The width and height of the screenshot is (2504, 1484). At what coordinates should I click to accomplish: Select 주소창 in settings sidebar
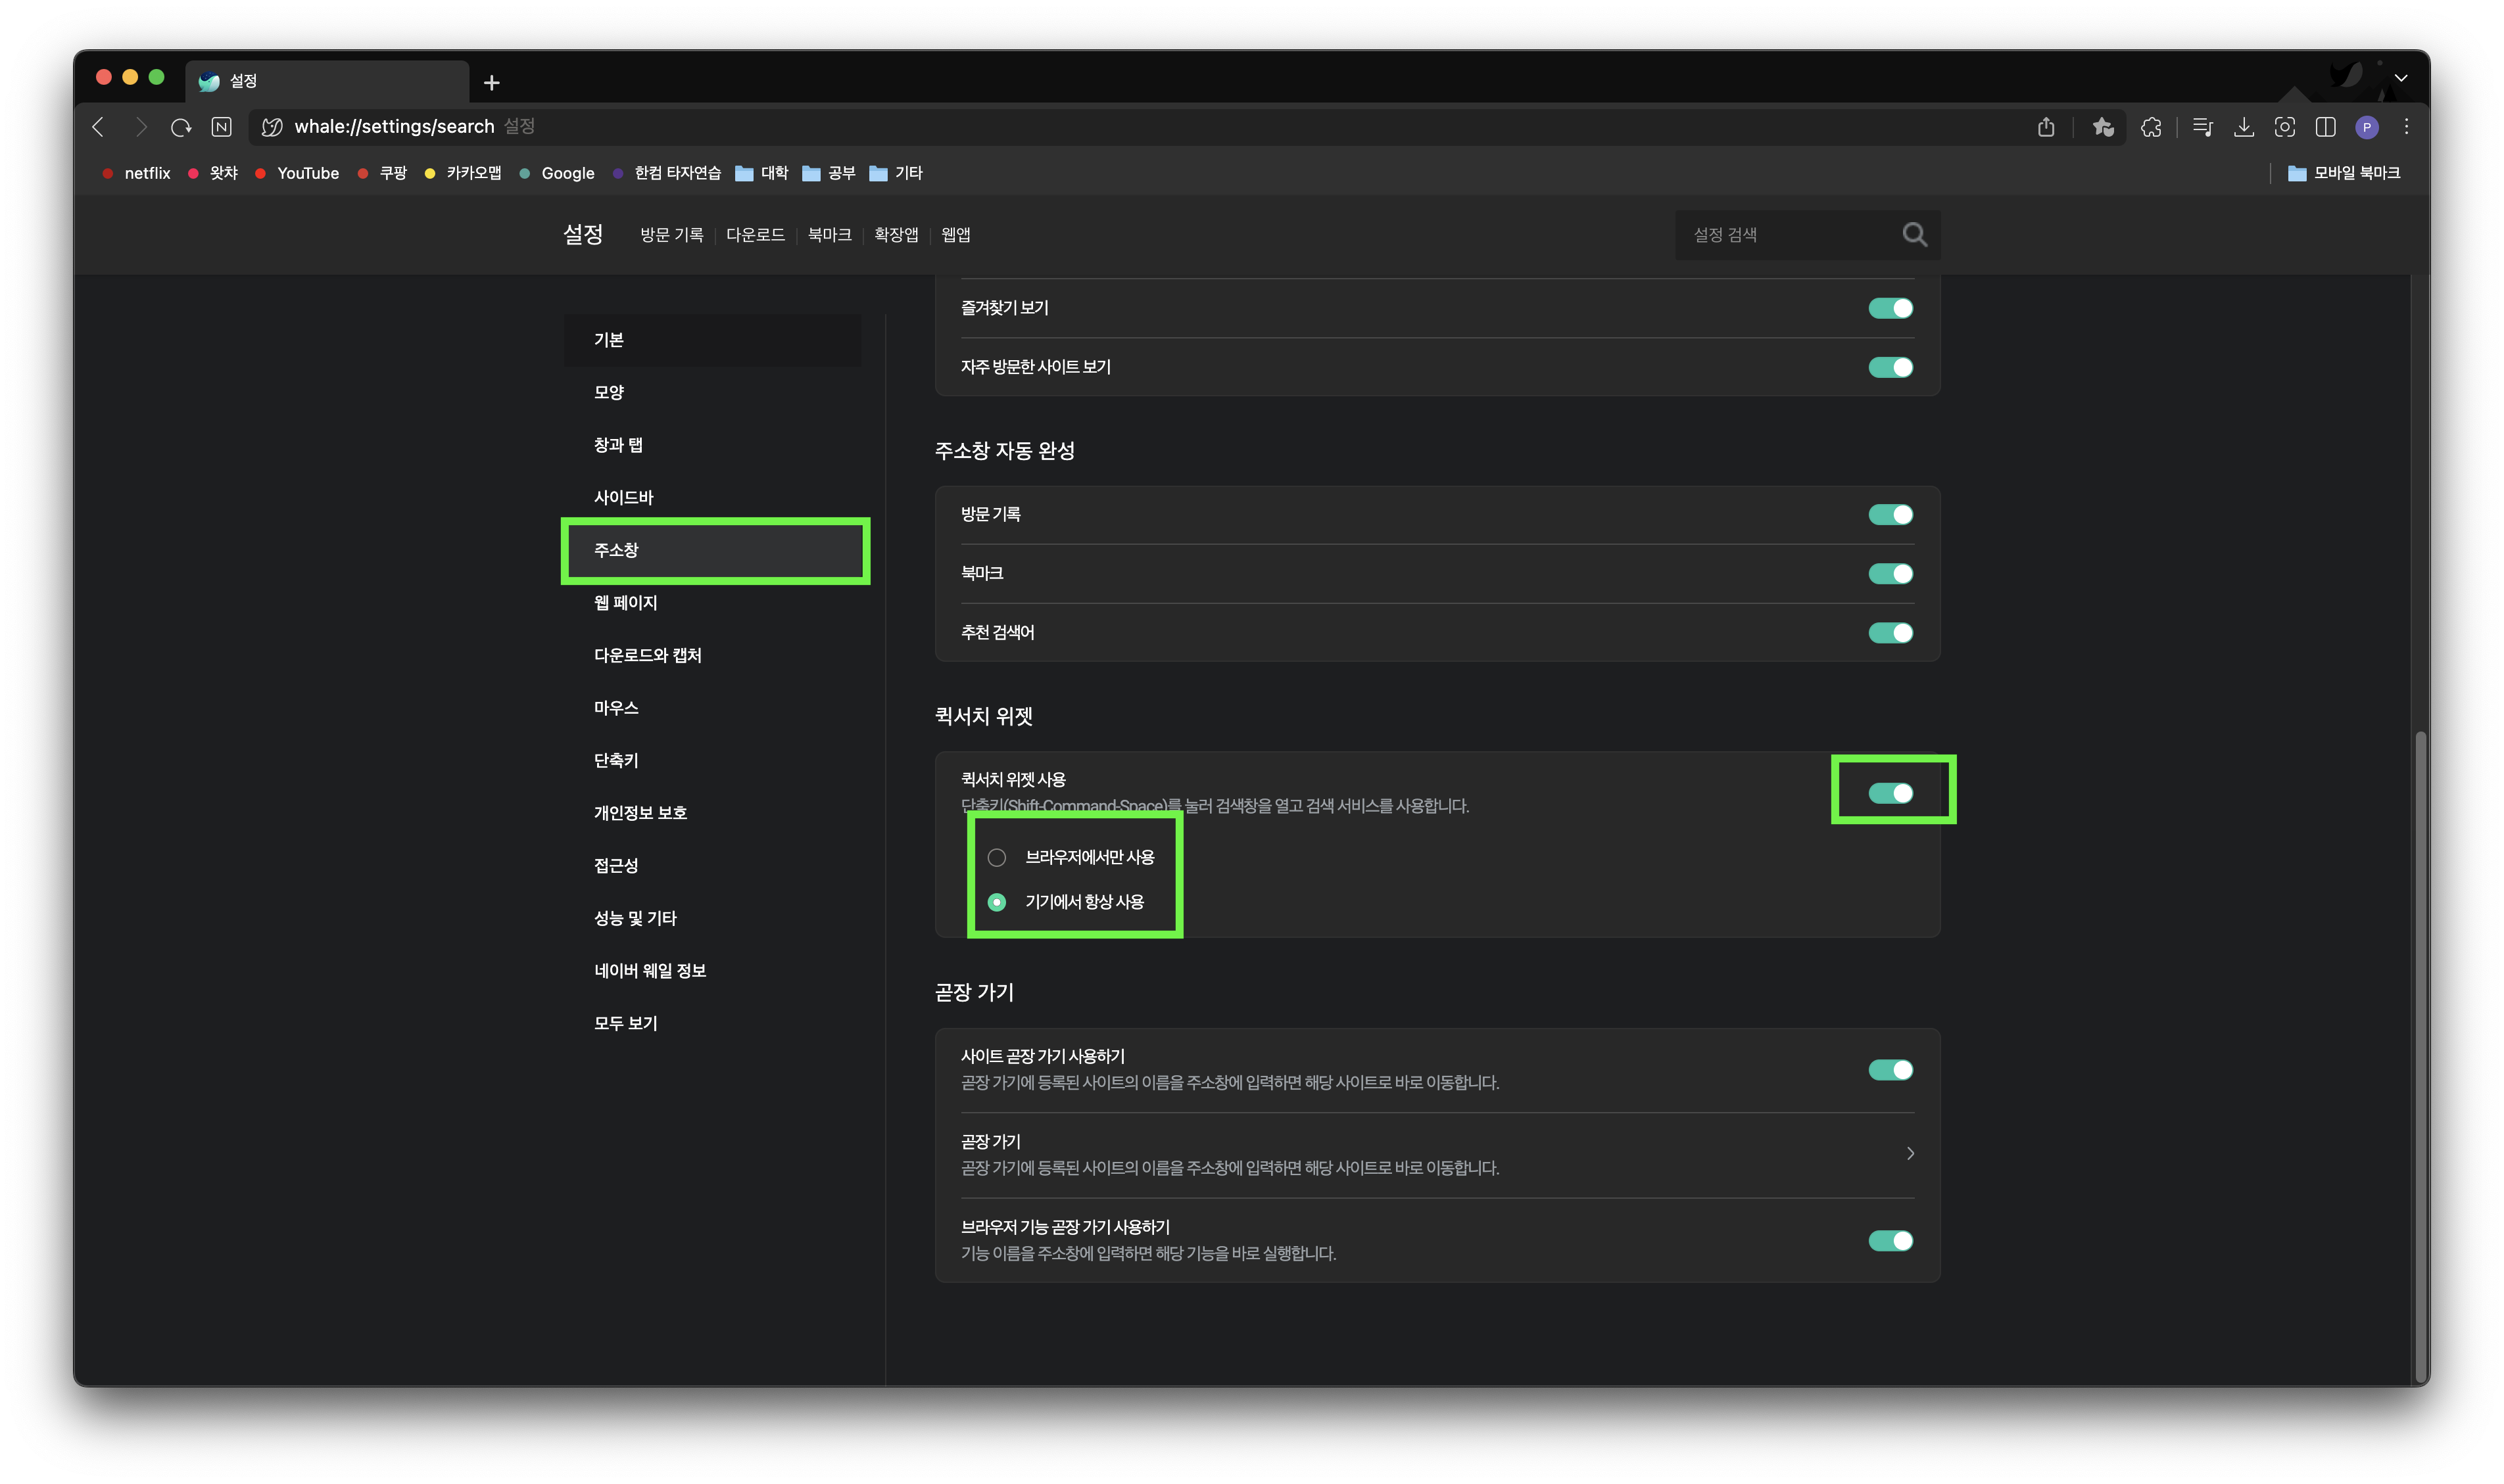tap(714, 550)
